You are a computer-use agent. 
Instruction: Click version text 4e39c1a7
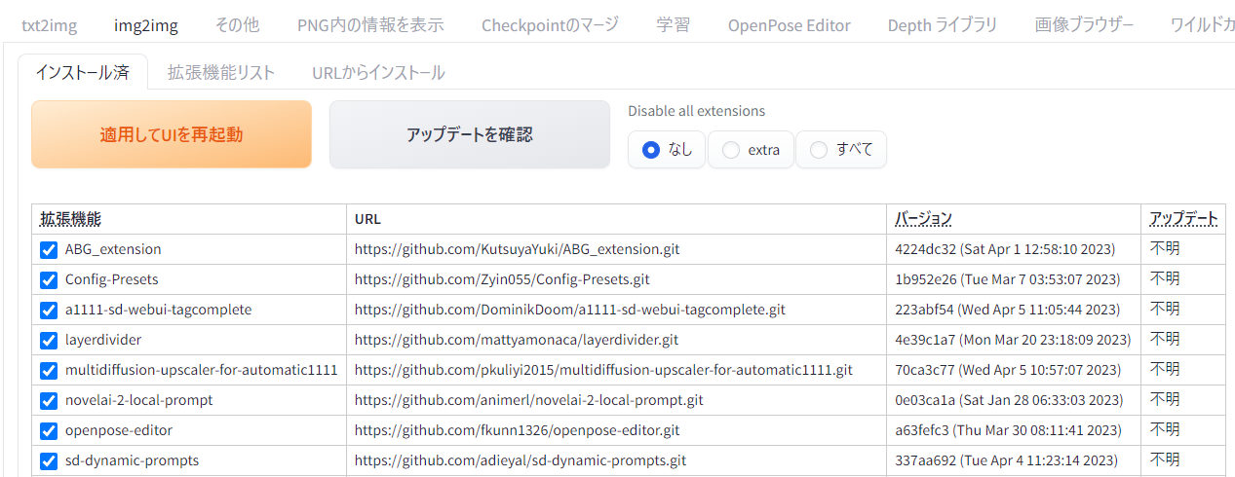925,340
